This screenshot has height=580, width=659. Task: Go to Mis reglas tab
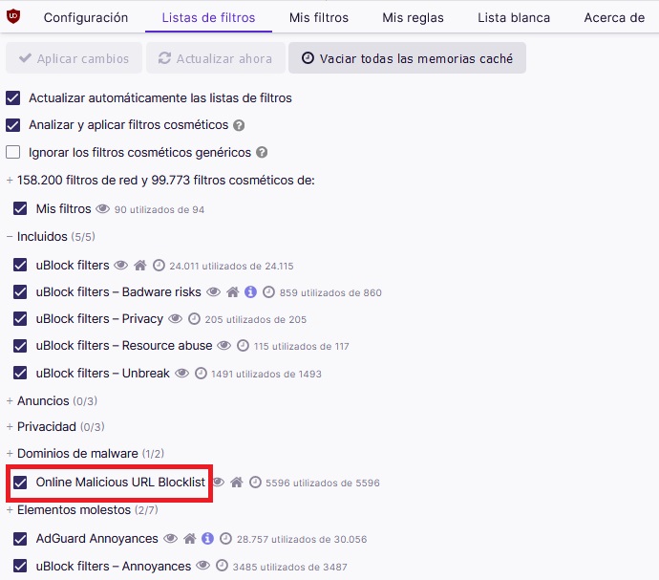point(413,17)
